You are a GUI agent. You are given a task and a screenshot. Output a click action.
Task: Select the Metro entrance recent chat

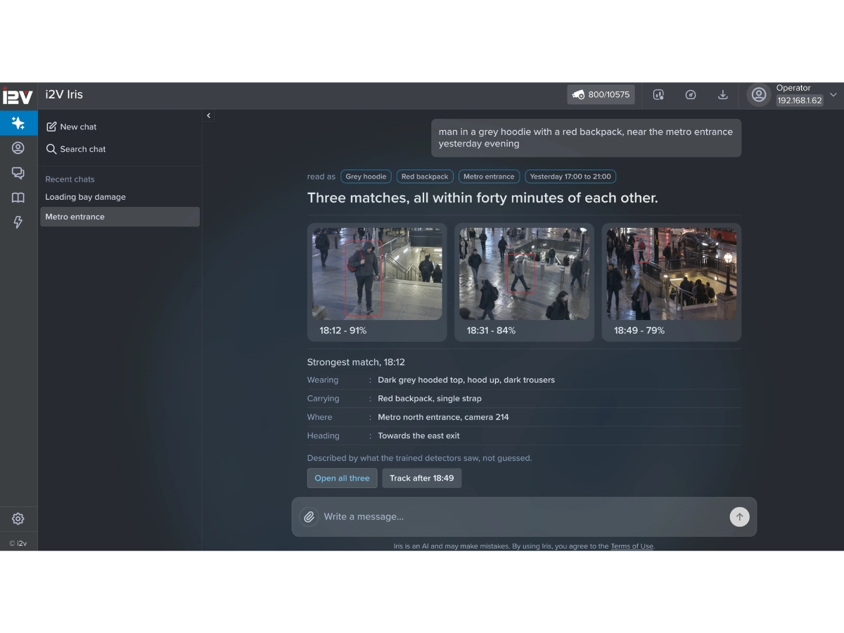120,217
